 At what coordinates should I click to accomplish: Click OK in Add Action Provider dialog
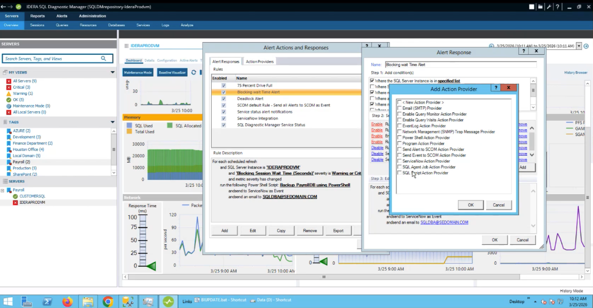pyautogui.click(x=471, y=205)
